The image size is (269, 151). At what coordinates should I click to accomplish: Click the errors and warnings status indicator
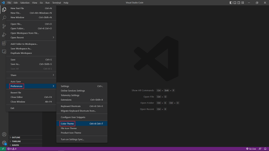point(13,149)
